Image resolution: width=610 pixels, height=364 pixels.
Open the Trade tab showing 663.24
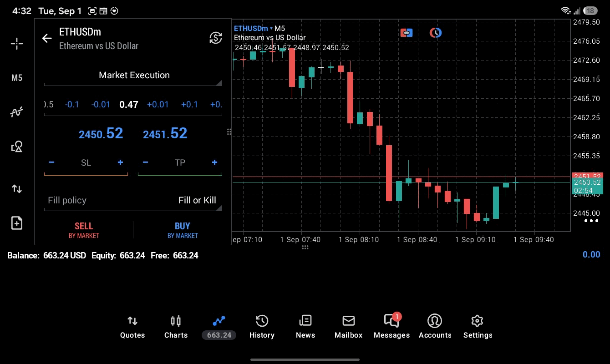coord(219,328)
